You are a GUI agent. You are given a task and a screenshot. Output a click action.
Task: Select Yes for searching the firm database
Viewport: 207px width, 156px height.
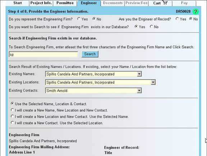click(136, 26)
